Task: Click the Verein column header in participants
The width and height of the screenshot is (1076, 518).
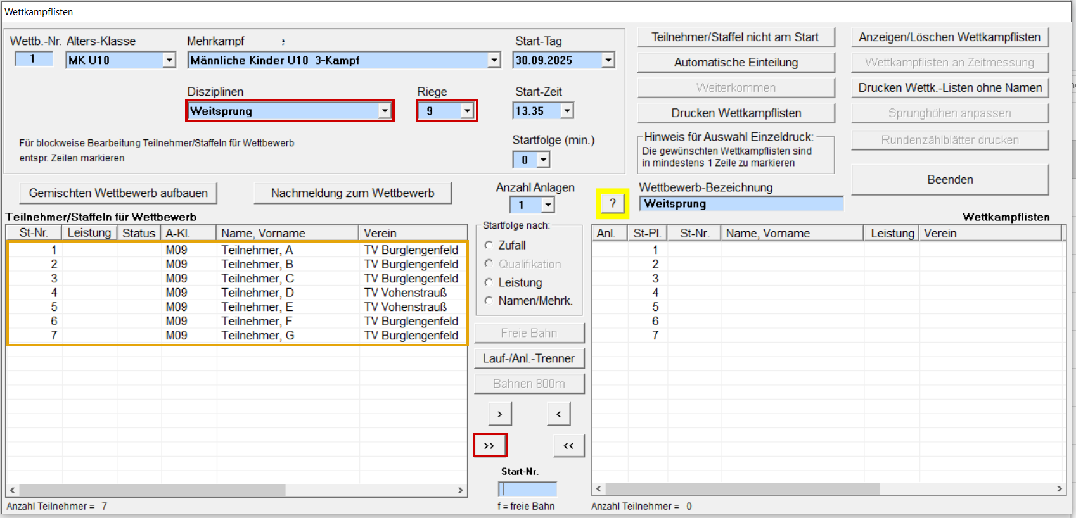Action: point(412,233)
